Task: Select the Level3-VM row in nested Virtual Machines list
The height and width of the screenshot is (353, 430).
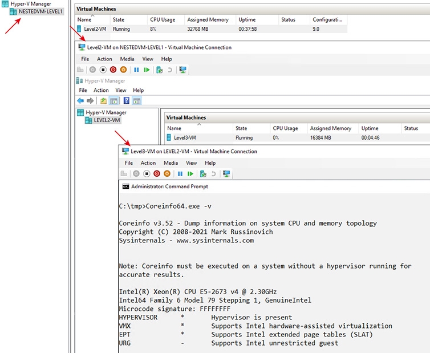Action: click(297, 137)
